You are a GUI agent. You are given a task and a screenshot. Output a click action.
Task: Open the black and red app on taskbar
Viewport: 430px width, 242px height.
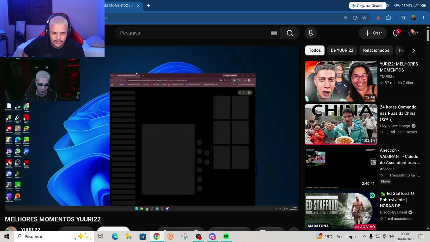(x=198, y=237)
